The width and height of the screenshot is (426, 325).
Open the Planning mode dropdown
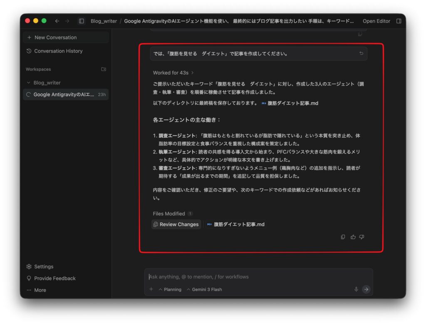(x=170, y=289)
